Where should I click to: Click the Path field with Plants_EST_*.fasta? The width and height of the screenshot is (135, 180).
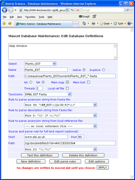pyautogui.click(x=70, y=76)
